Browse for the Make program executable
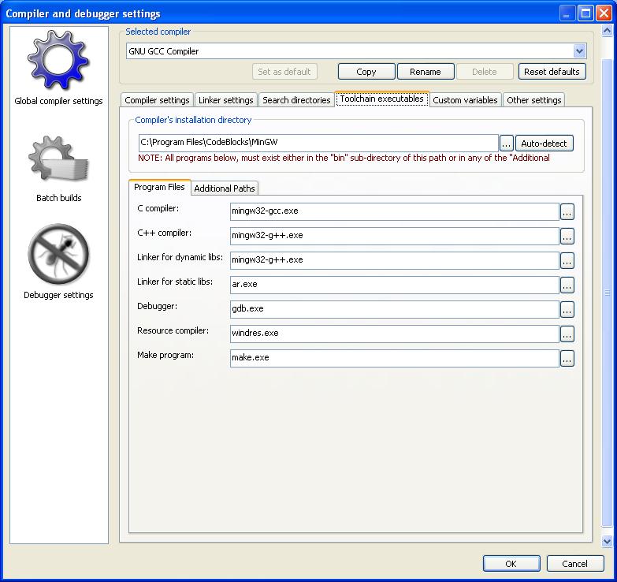Screen dimensions: 617x582 (567, 358)
